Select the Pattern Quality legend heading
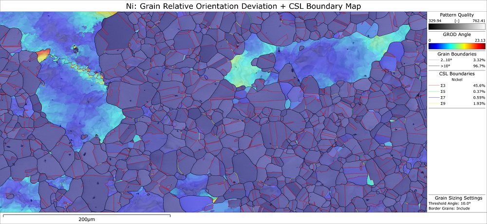 coord(457,15)
